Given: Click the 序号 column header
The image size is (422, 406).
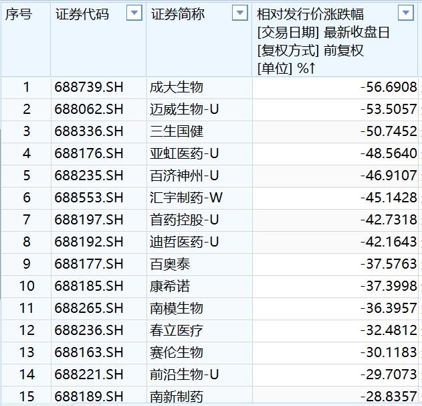Looking at the screenshot, I should [x=19, y=15].
